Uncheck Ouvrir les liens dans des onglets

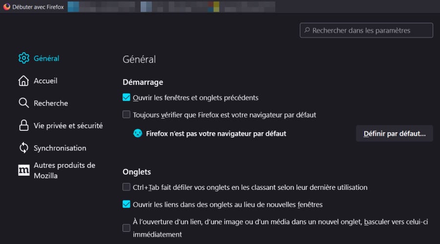(126, 204)
